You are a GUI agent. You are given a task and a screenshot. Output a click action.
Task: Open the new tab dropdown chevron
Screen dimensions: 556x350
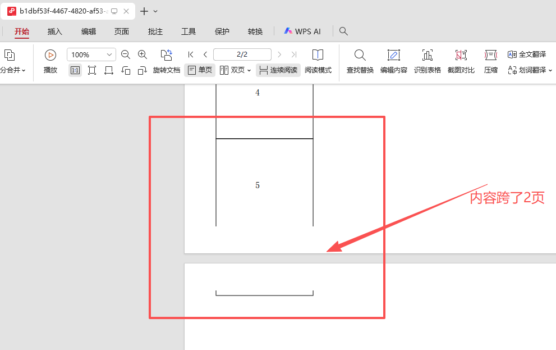(155, 11)
